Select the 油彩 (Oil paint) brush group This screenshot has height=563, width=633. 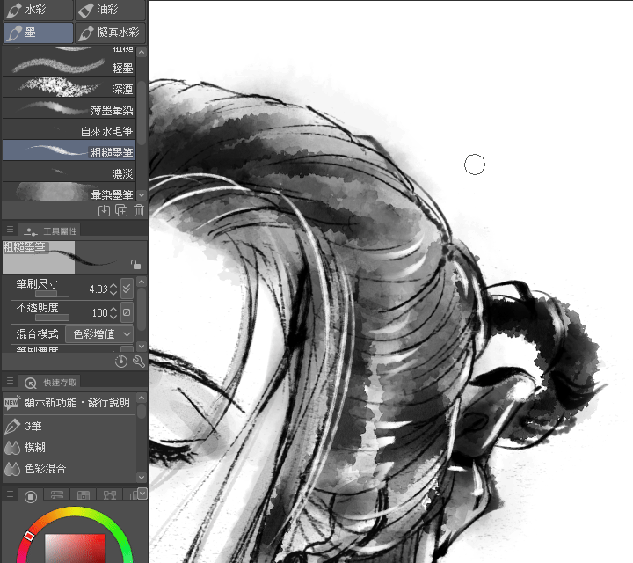coord(110,10)
